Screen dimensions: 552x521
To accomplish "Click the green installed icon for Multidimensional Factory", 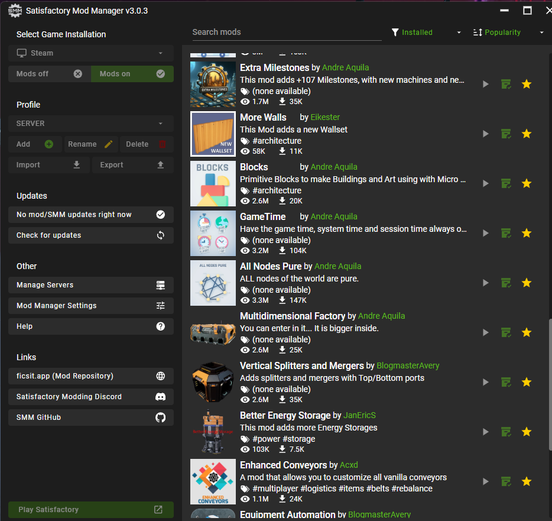I will tap(506, 332).
